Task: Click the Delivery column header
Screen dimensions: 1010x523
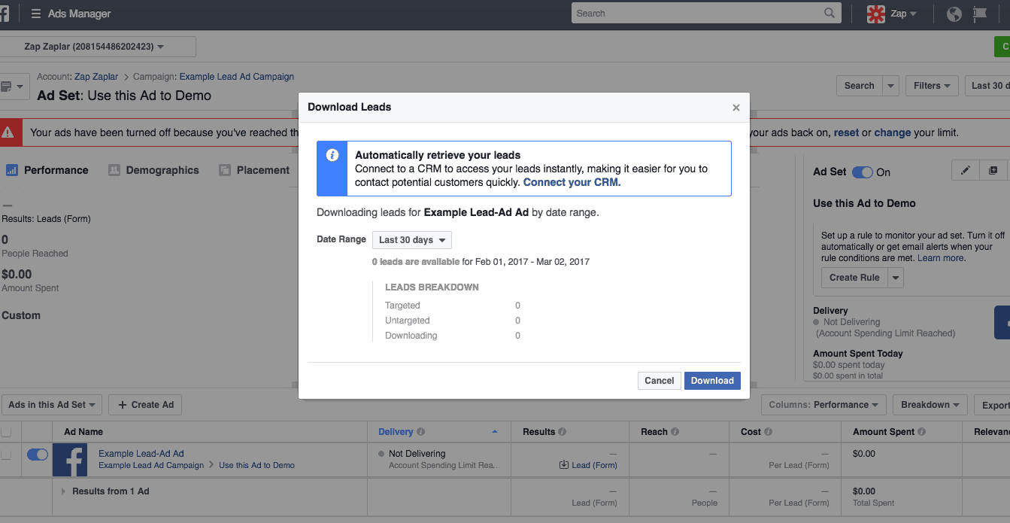Action: coord(396,432)
